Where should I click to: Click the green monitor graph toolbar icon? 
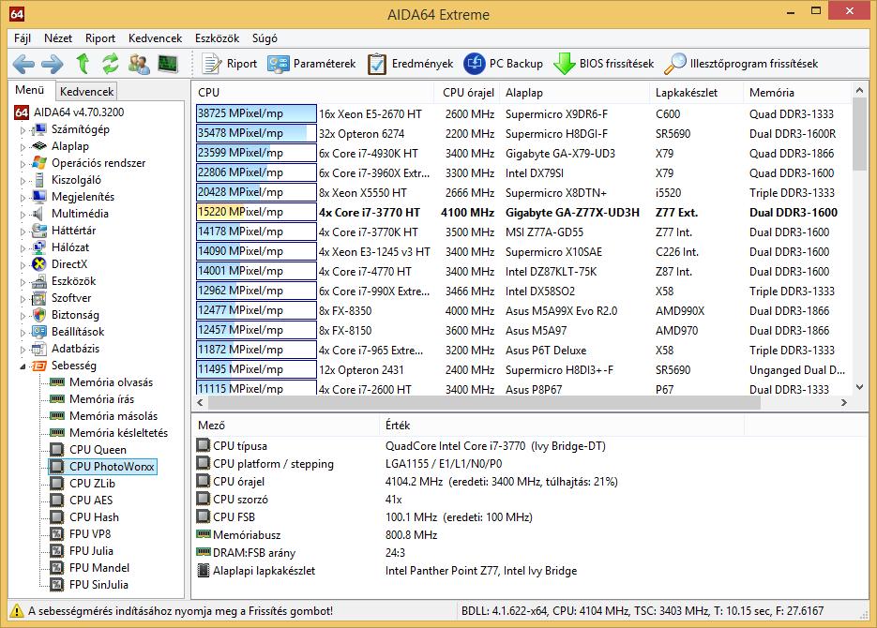coord(168,64)
